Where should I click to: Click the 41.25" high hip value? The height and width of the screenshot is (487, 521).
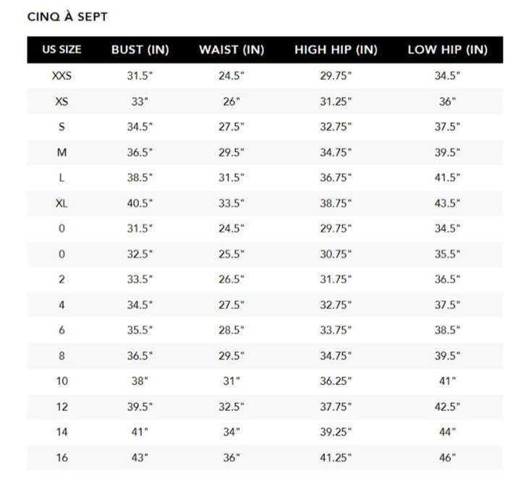click(x=336, y=457)
